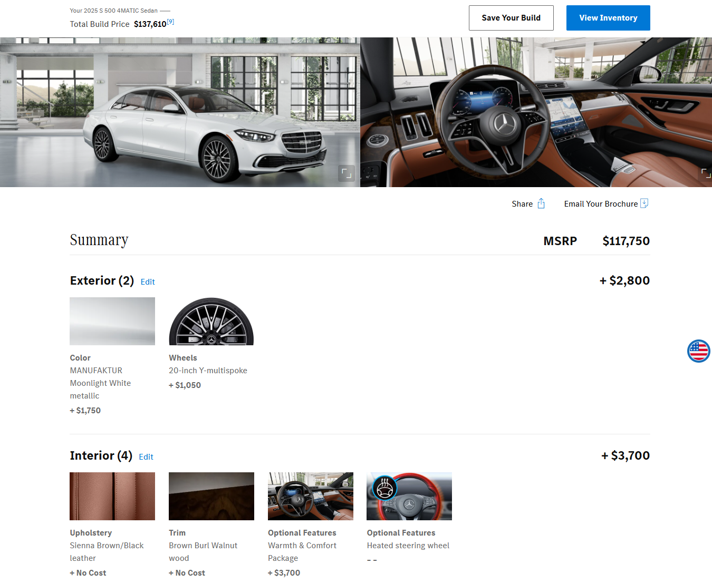Screen dimensions: 712x583
Task: Open the price footnote 9 marker
Action: click(170, 22)
